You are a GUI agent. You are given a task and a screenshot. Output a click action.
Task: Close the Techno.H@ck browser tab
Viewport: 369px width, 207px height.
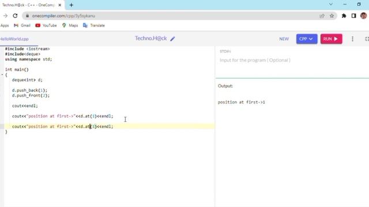[60, 5]
